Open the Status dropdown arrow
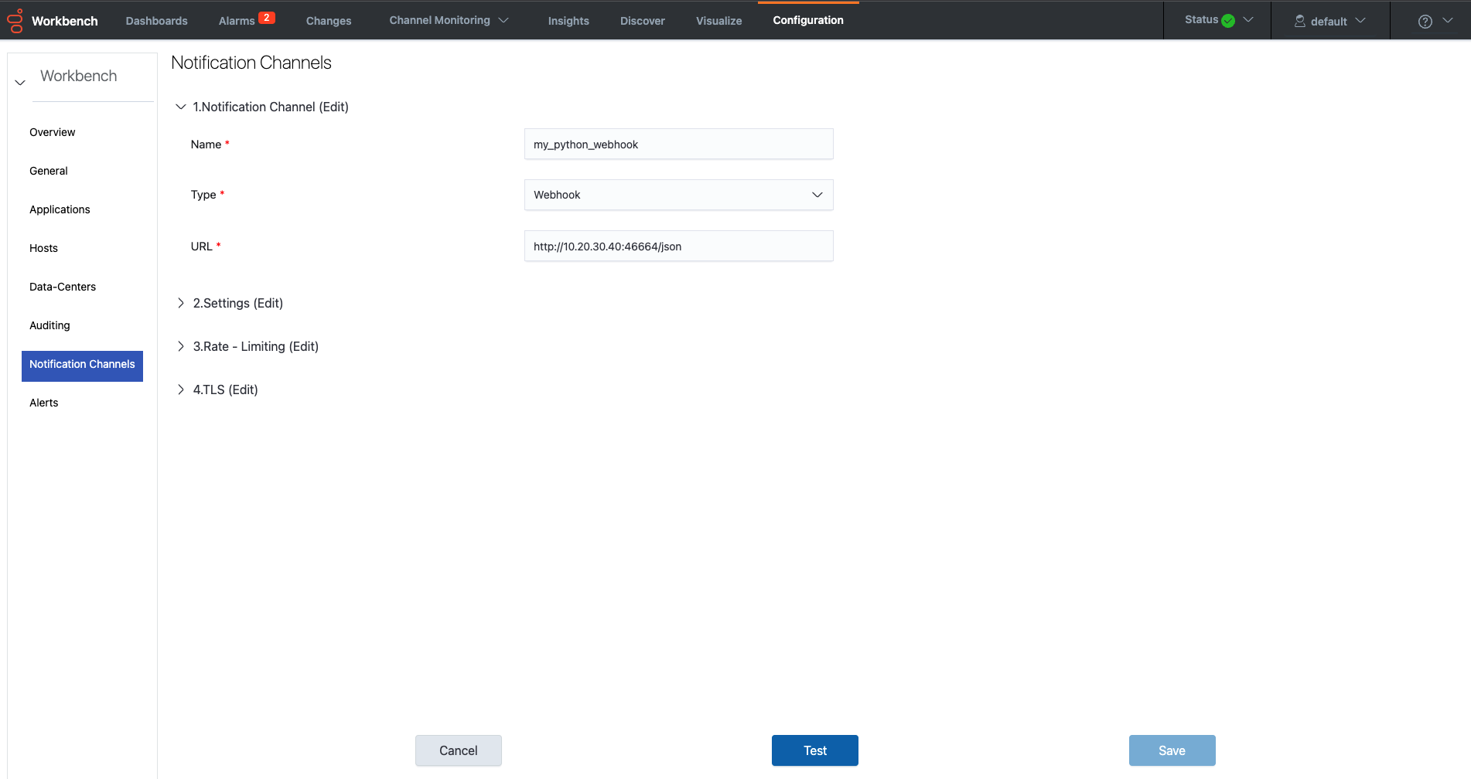 [x=1248, y=20]
